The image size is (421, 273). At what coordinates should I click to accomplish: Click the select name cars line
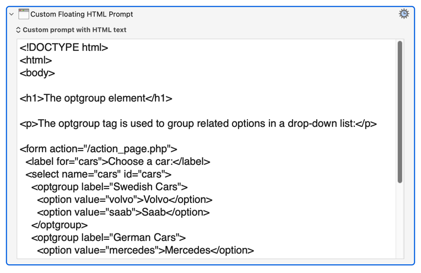tap(98, 174)
